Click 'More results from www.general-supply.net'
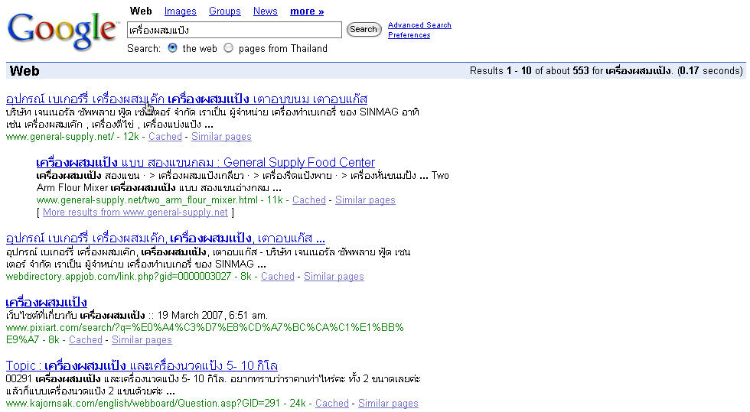 pos(135,212)
